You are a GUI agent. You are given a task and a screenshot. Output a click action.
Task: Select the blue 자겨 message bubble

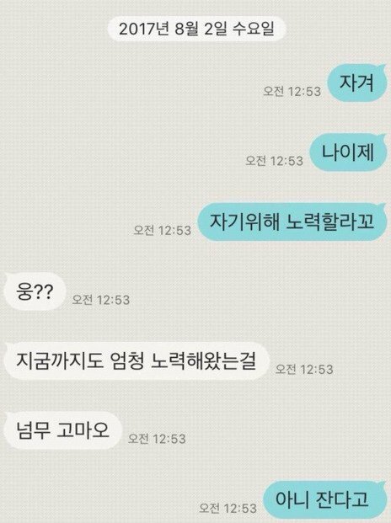coord(357,83)
